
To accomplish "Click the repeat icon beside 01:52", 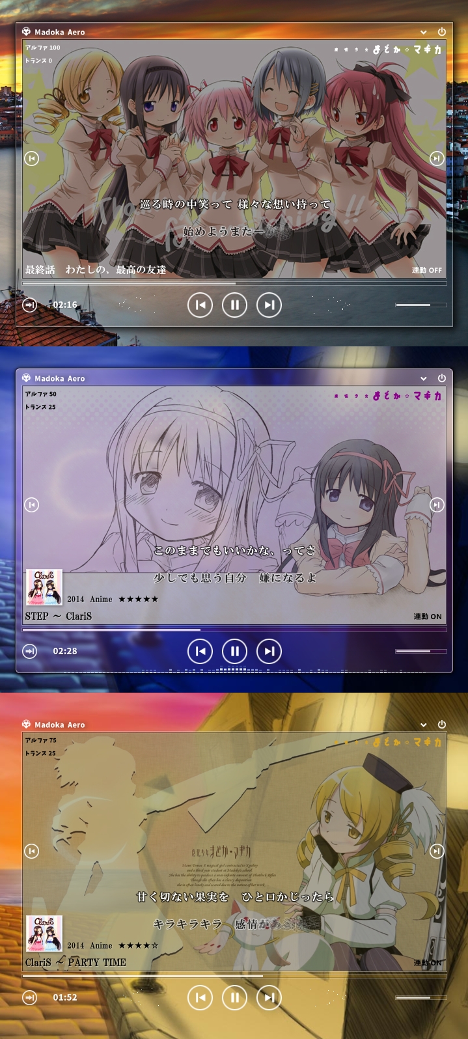I will (30, 997).
